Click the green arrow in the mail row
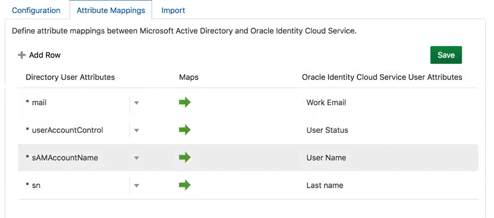The image size is (494, 218). [185, 102]
